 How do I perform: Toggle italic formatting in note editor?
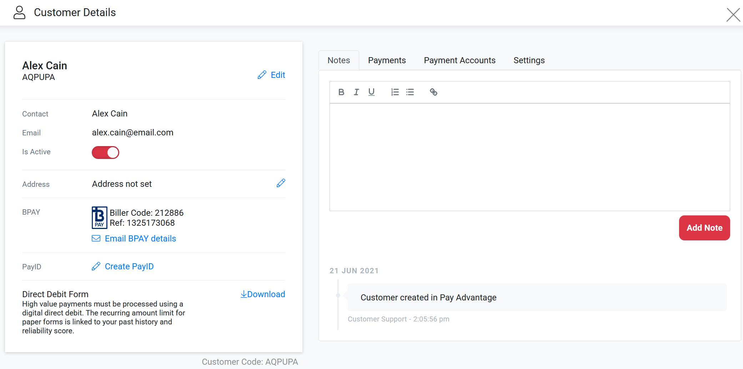point(356,92)
